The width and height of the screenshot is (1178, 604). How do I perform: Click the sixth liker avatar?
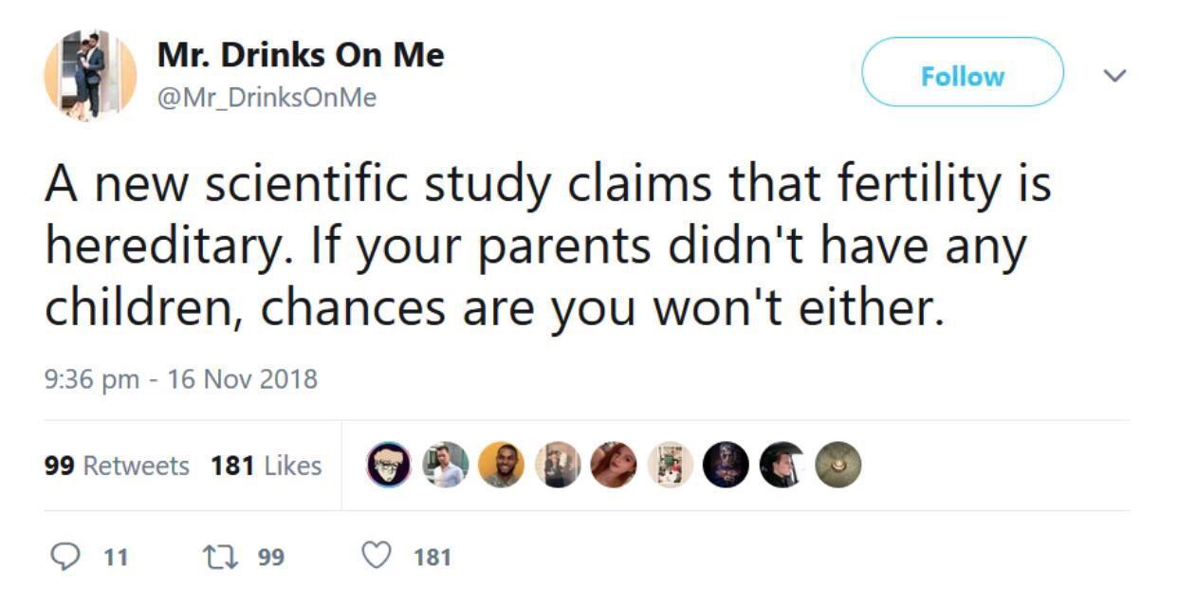(670, 465)
